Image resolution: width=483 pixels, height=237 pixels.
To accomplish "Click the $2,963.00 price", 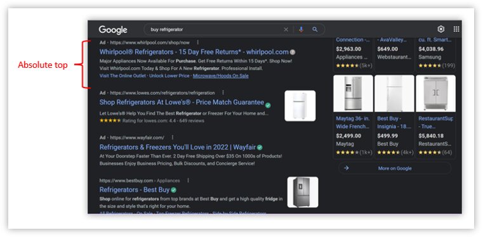I will click(348, 49).
